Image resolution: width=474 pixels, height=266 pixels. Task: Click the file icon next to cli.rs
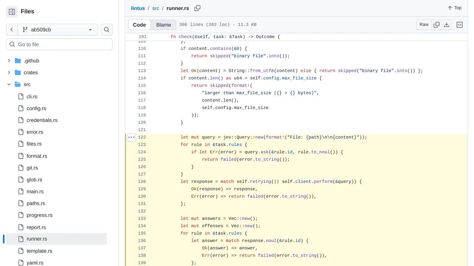21,96
